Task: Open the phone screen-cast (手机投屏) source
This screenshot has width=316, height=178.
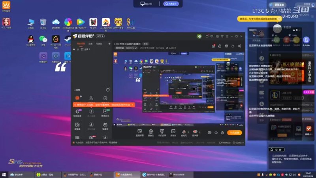Action: coord(162,133)
